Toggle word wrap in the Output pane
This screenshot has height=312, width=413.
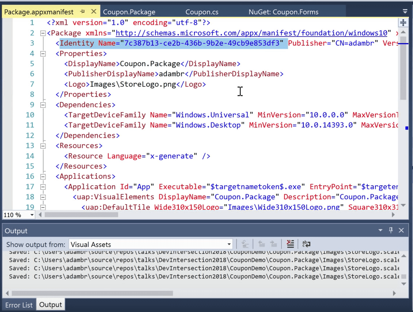click(306, 244)
